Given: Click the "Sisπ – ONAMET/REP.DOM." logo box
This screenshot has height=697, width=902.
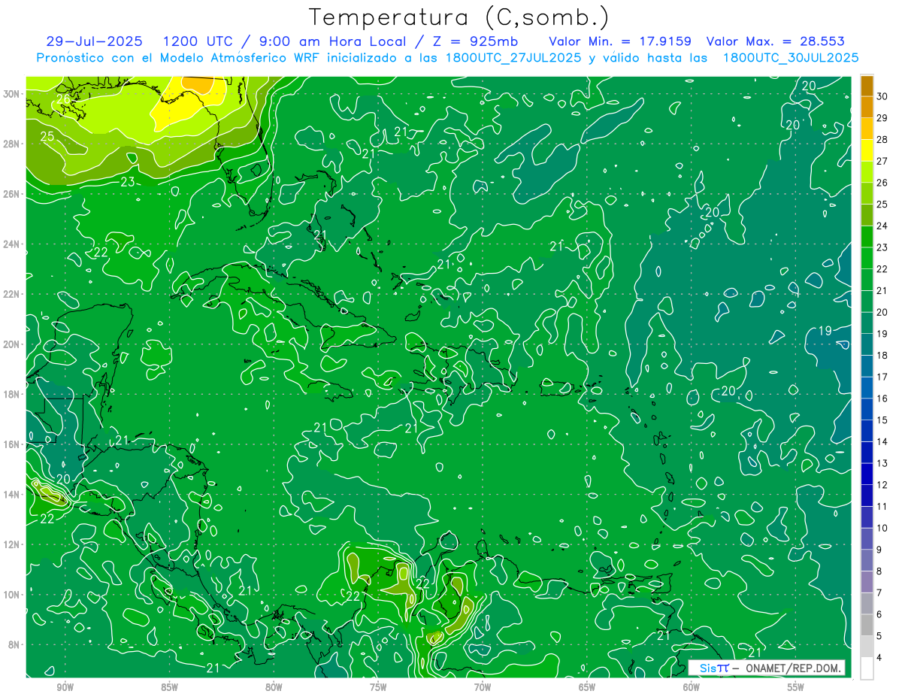Looking at the screenshot, I should click(x=766, y=668).
